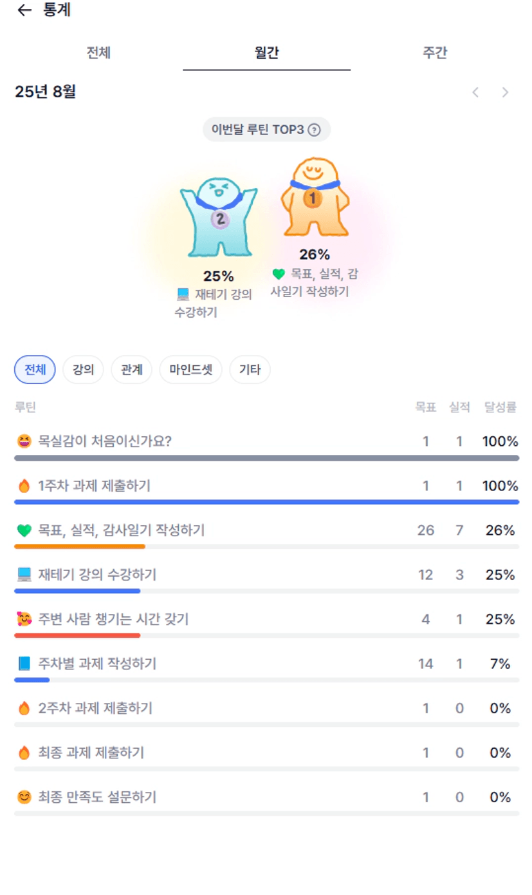
Task: Filter routines by 강의 chip
Action: point(83,370)
